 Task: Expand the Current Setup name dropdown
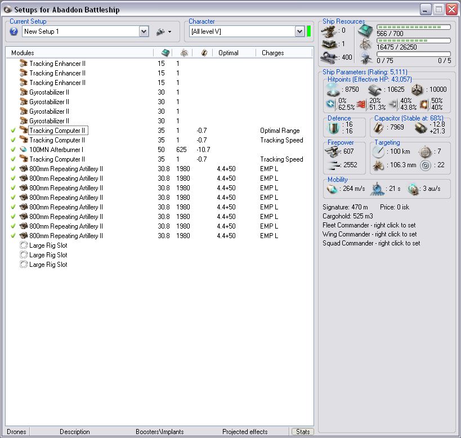click(x=144, y=32)
